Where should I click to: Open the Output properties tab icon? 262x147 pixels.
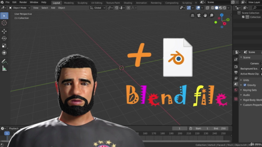click(236, 73)
